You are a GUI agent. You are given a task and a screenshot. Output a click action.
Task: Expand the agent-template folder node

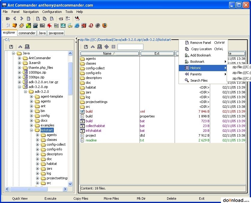click(x=31, y=96)
